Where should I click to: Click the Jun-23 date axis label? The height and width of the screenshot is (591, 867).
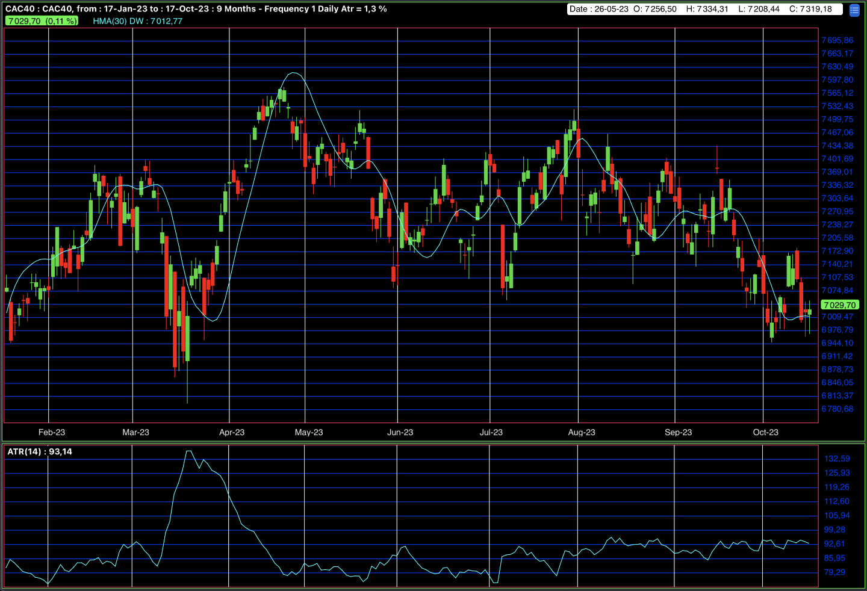click(400, 432)
